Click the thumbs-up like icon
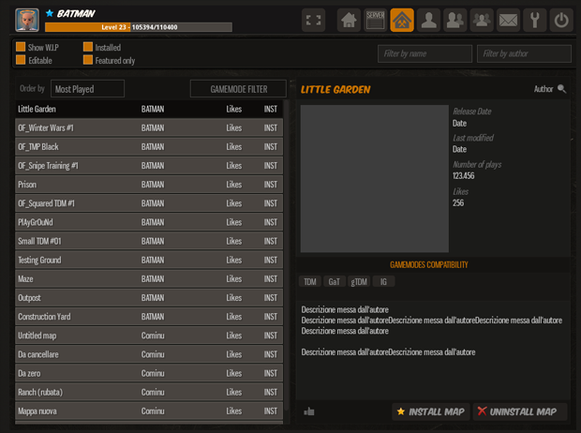This screenshot has height=433, width=581. point(309,411)
